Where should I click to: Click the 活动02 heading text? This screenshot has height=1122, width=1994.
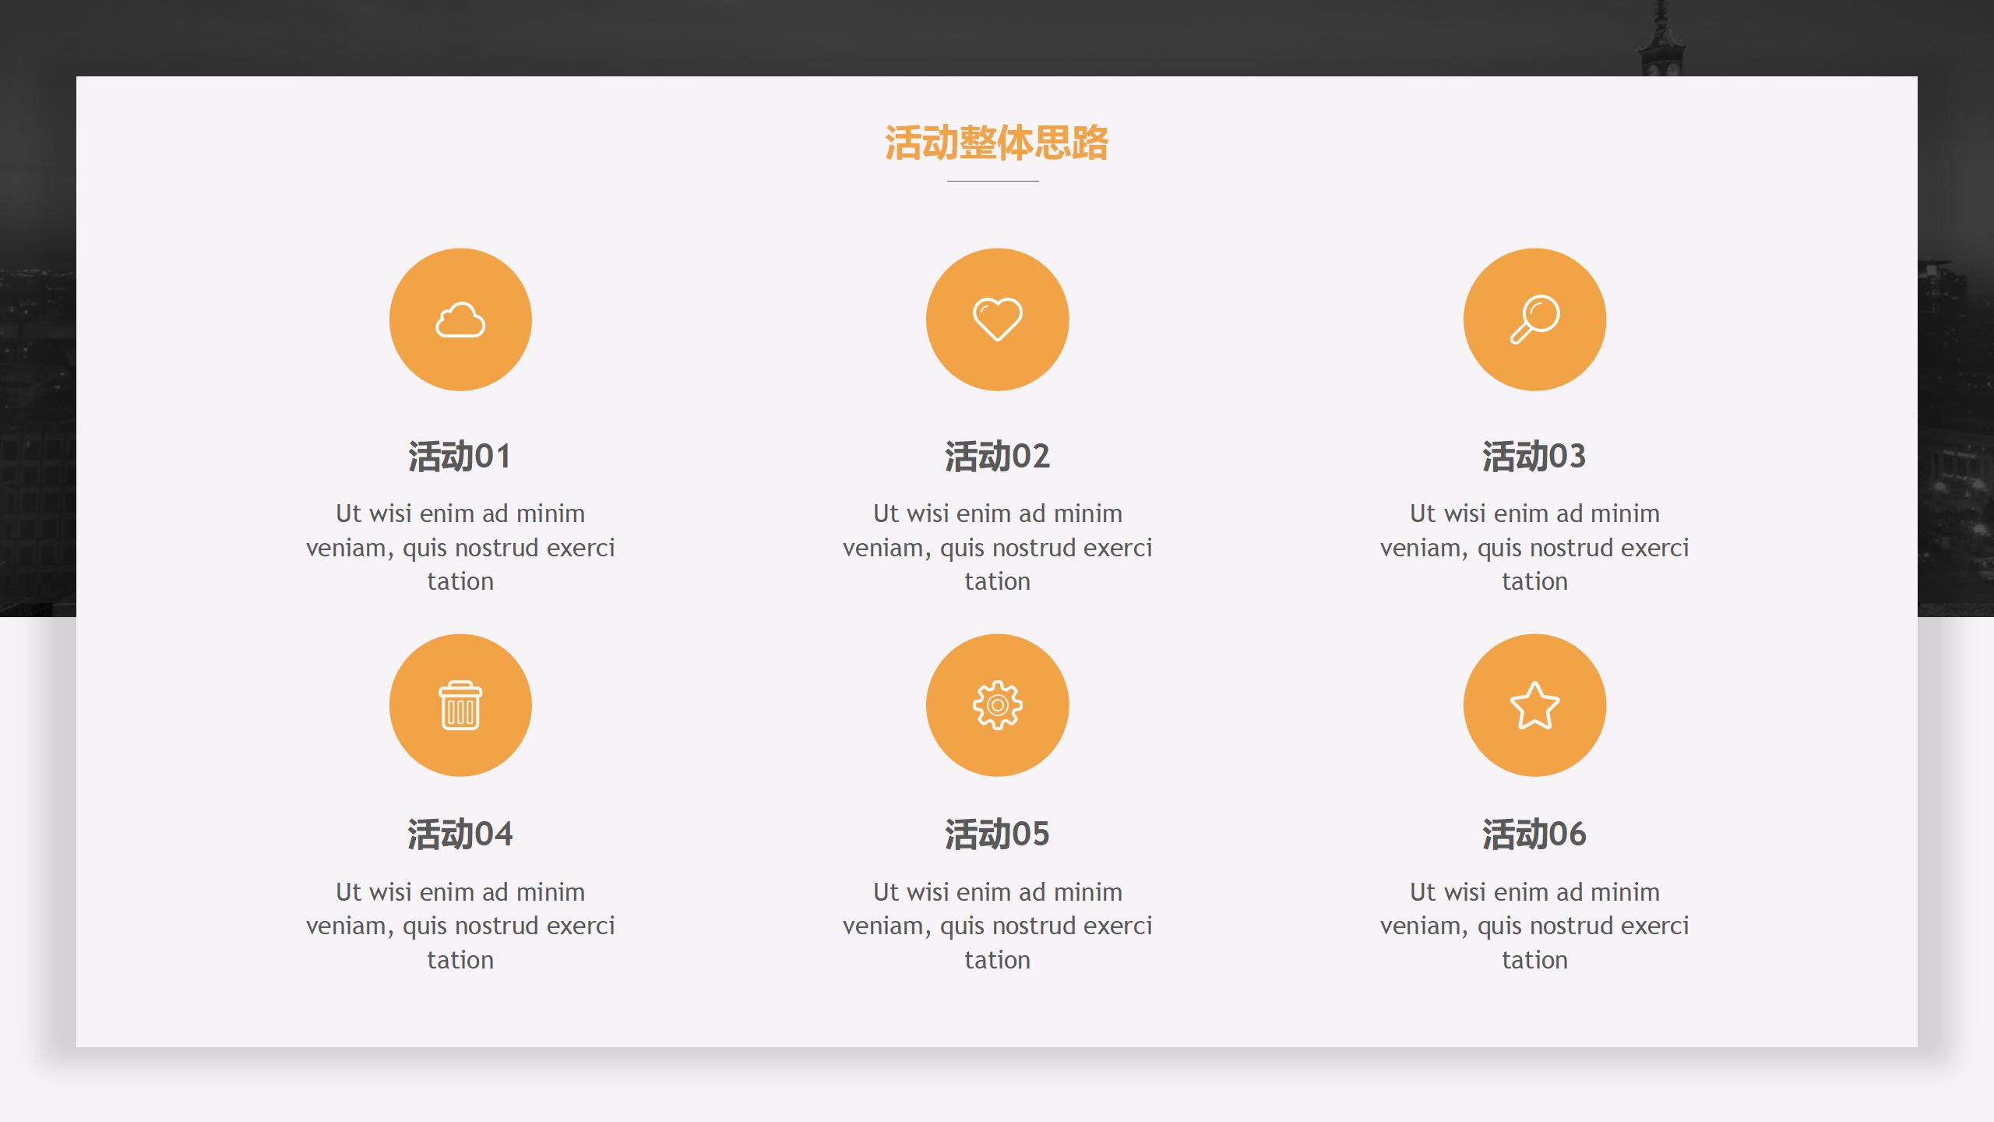[x=997, y=456]
